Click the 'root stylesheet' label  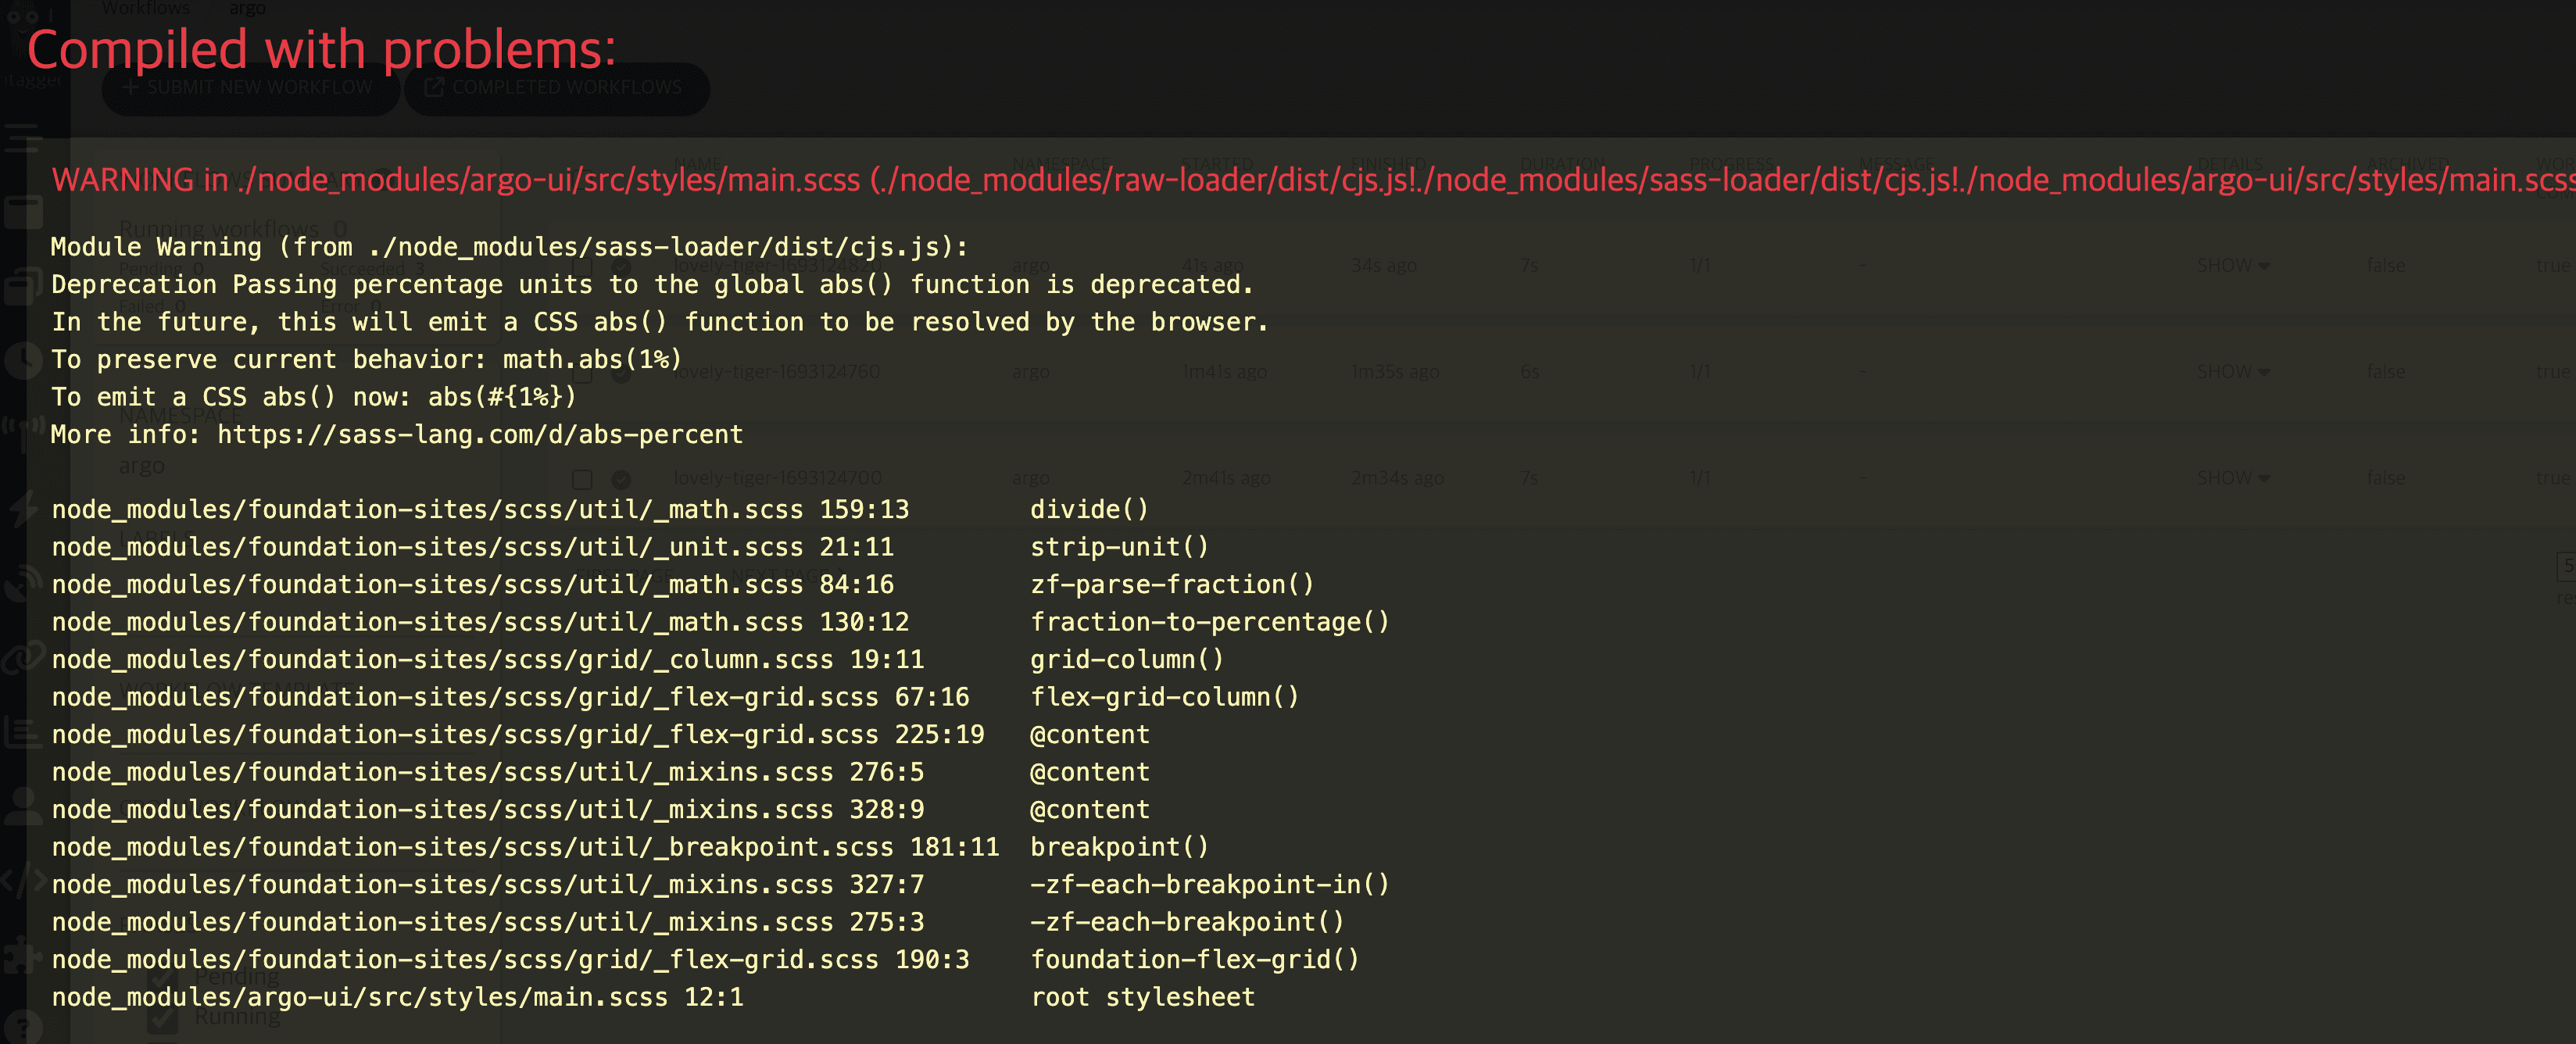point(1142,997)
